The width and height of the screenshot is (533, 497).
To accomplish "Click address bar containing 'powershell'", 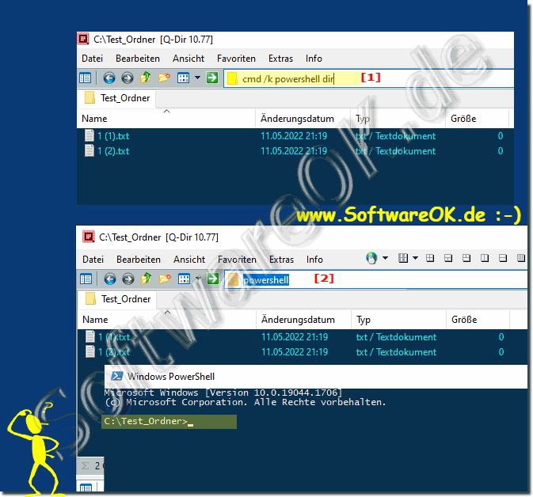I will [376, 280].
